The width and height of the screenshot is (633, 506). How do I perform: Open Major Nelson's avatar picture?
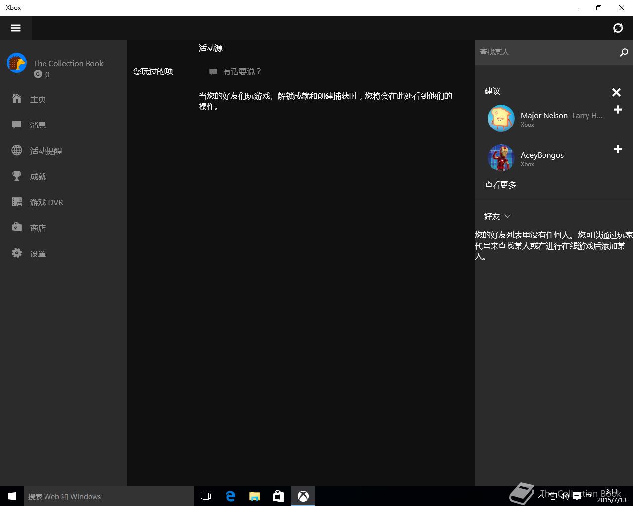(x=501, y=118)
